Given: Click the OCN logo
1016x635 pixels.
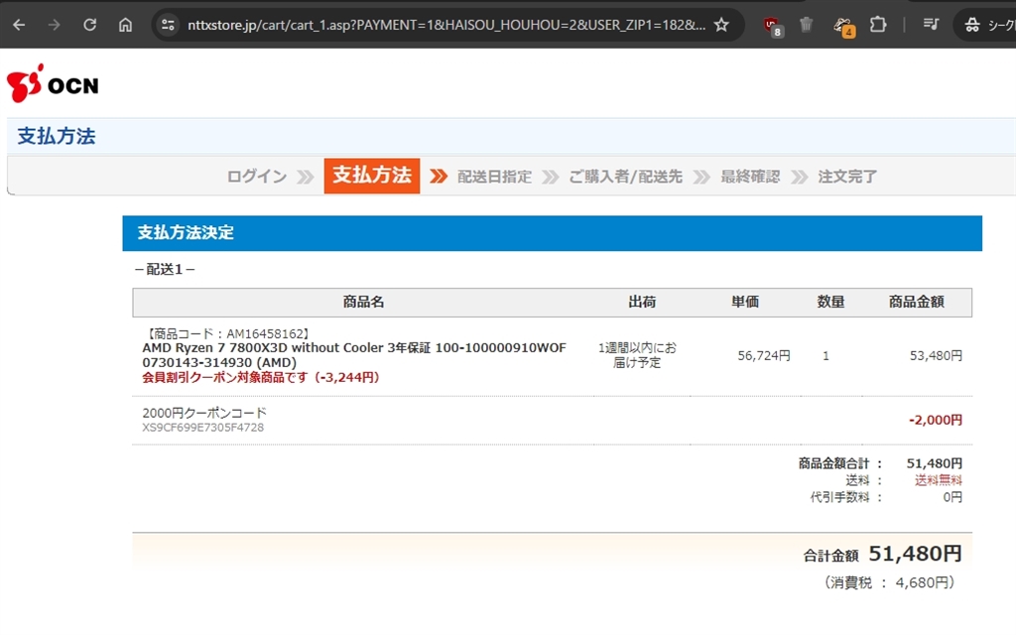Looking at the screenshot, I should click(x=53, y=83).
